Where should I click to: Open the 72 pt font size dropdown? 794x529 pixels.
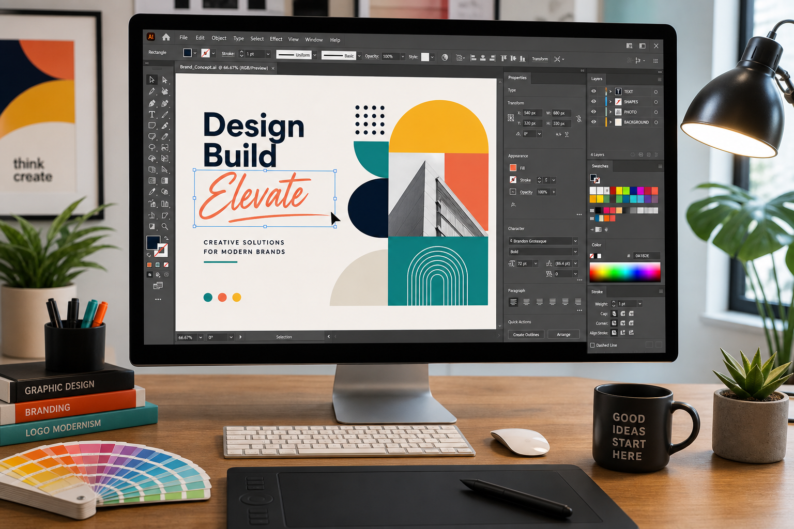tap(536, 263)
